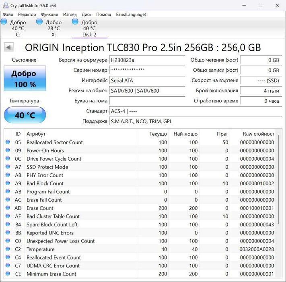Open the Редактор menu
This screenshot has height=282, width=286.
(27, 15)
